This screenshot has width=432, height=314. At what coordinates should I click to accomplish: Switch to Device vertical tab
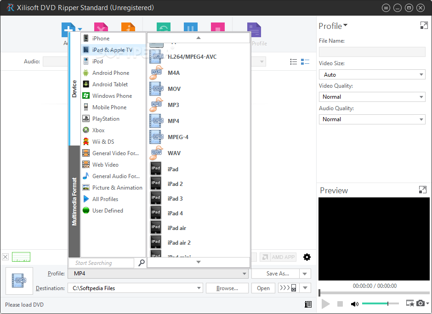(x=74, y=89)
